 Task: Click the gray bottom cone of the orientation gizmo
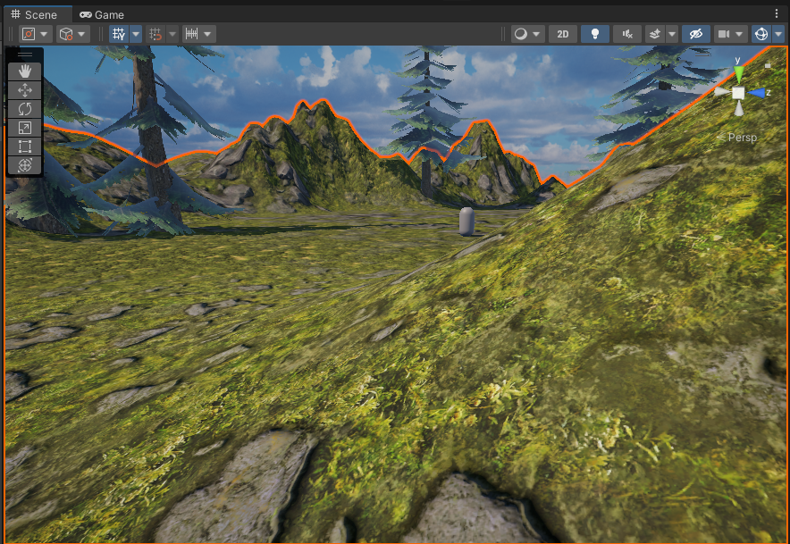click(738, 109)
